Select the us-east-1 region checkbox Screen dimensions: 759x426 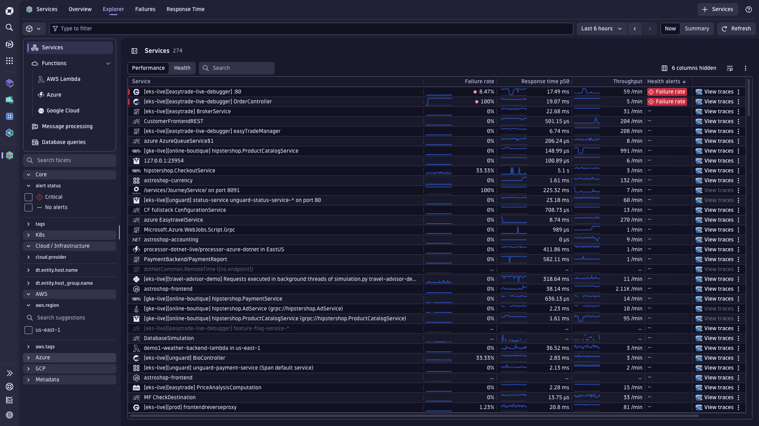[28, 330]
